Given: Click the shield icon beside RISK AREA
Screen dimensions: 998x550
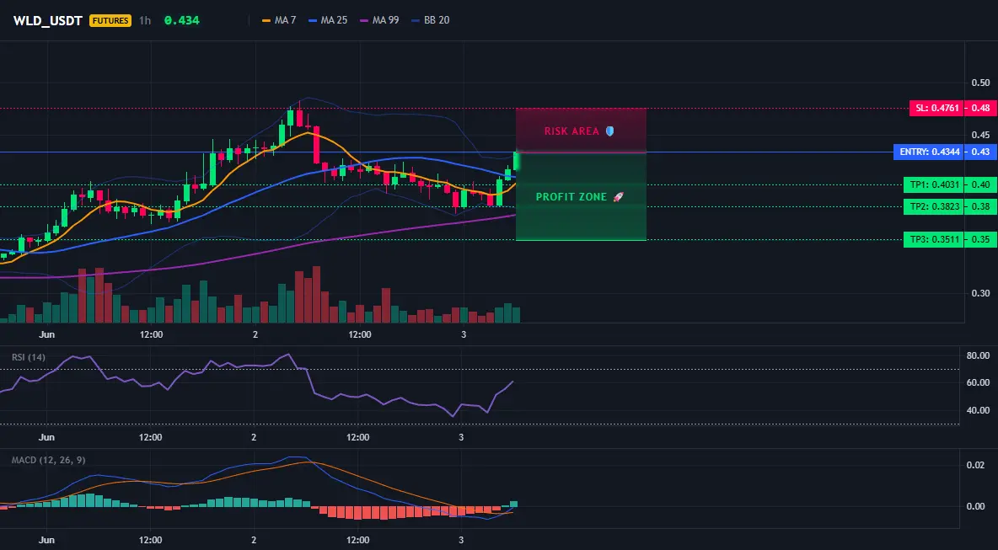Looking at the screenshot, I should click(x=609, y=131).
